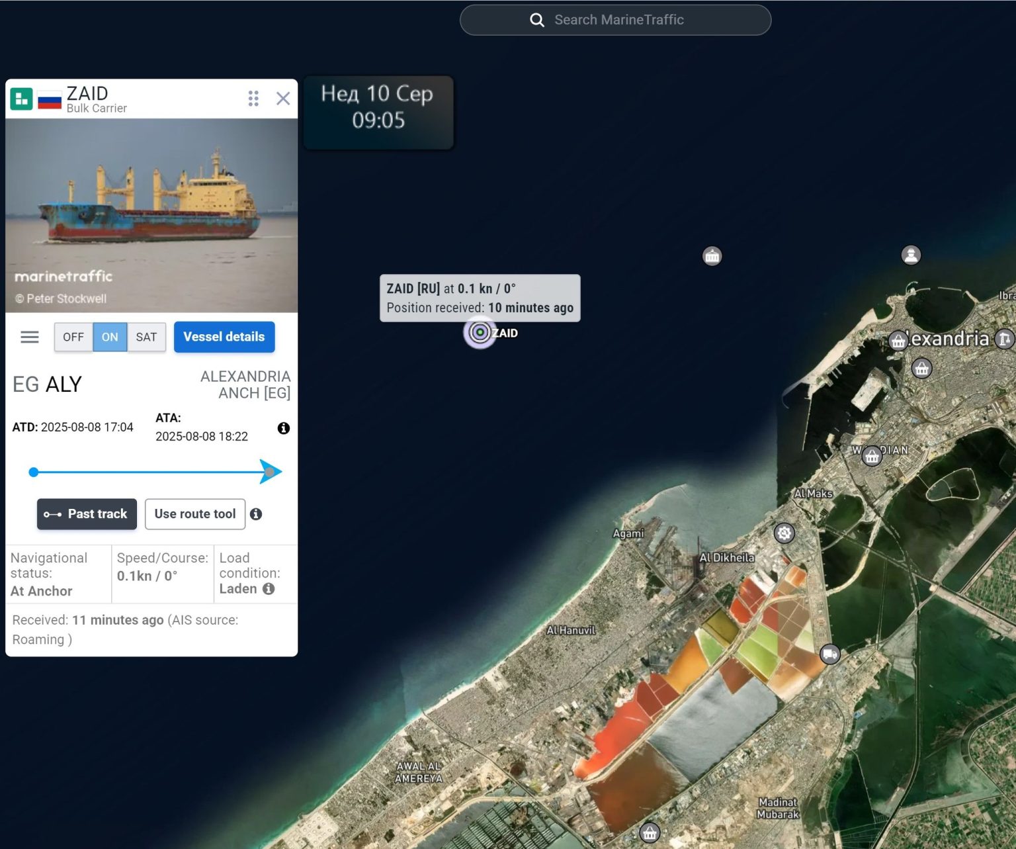
Task: Click the person-shaped map marker icon north of Alexandria
Action: 911,255
